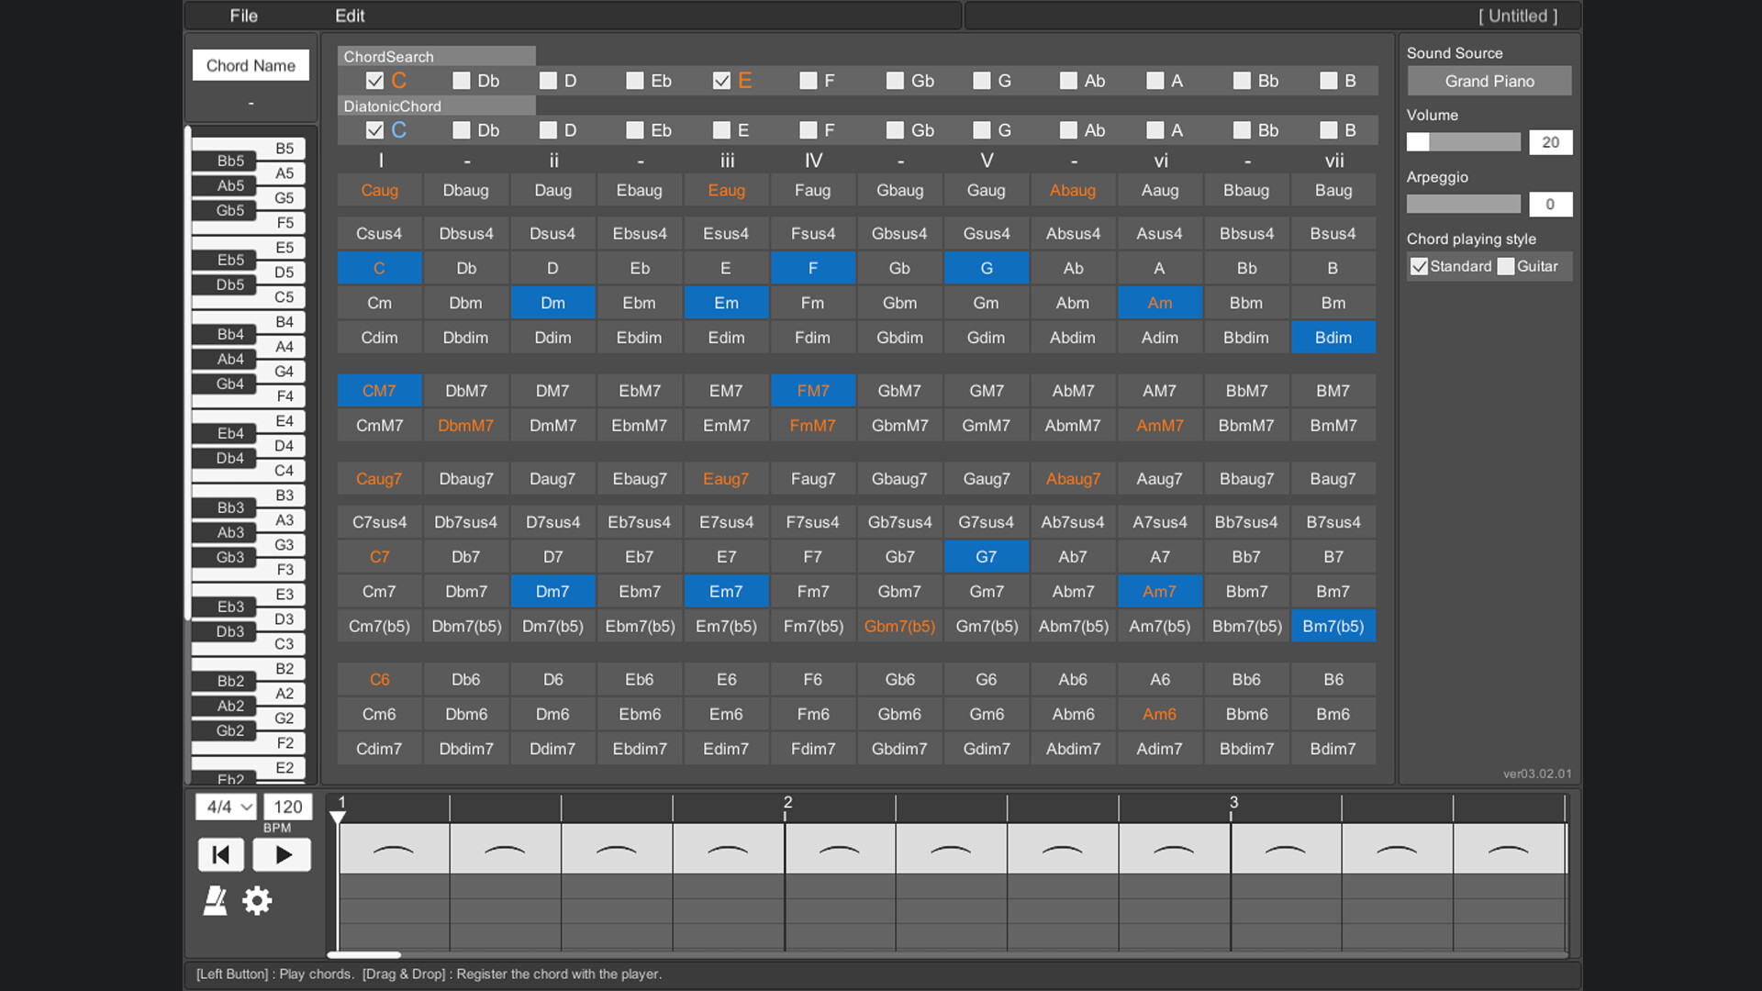The image size is (1762, 991).
Task: Click the 120 BPM value field
Action: click(x=287, y=807)
